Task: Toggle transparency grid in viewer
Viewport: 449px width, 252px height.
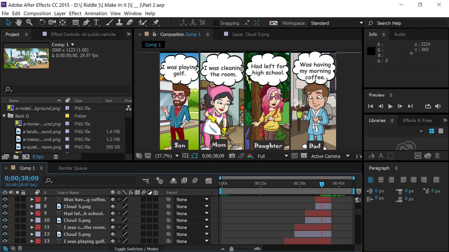Action: point(304,156)
